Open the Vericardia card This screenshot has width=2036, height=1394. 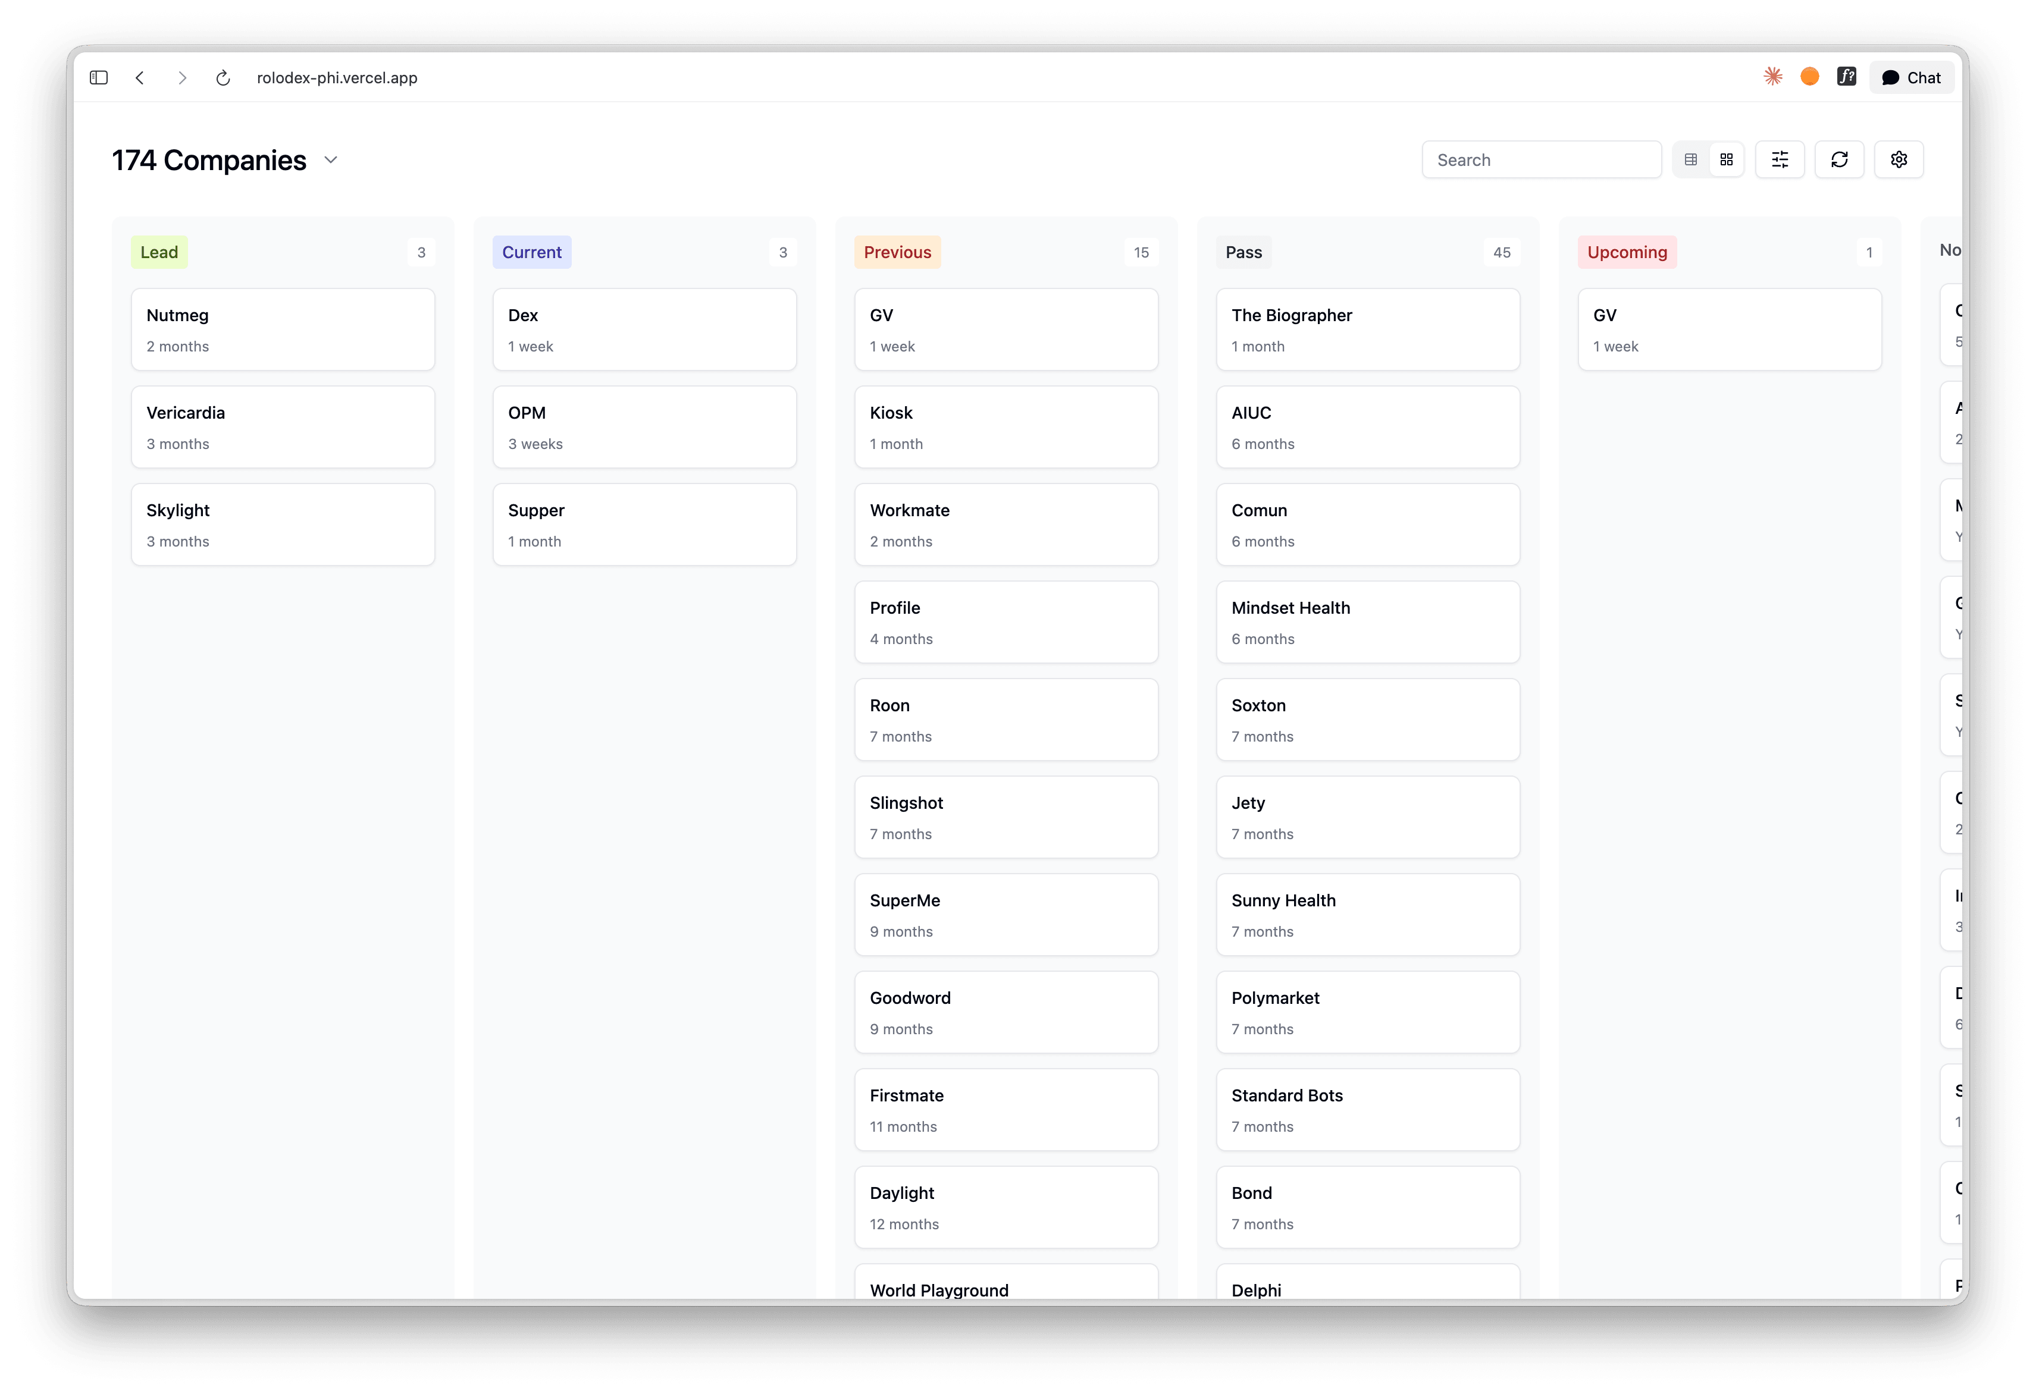pos(283,428)
